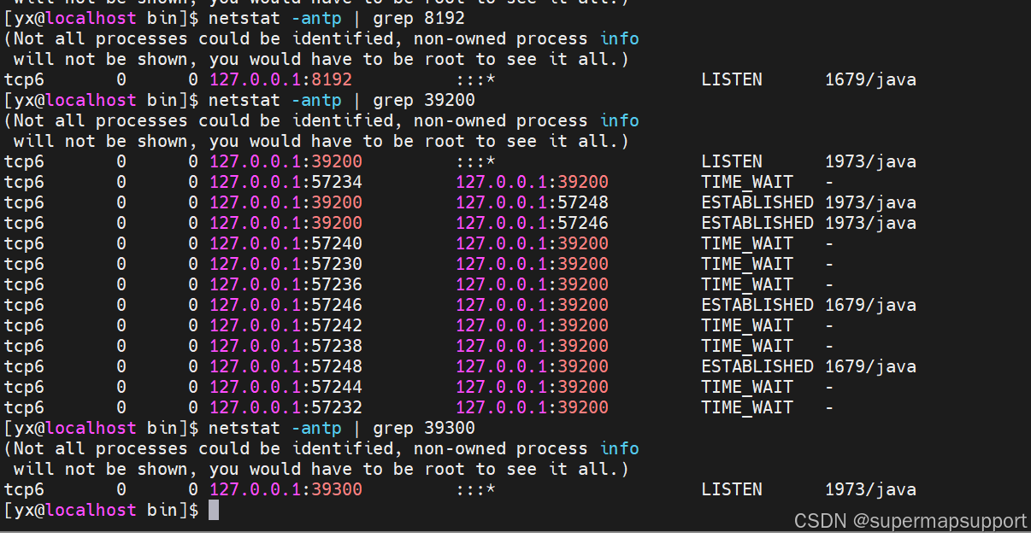Image resolution: width=1031 pixels, height=538 pixels.
Task: Select local address 127.0.0.1:57232
Action: point(286,407)
